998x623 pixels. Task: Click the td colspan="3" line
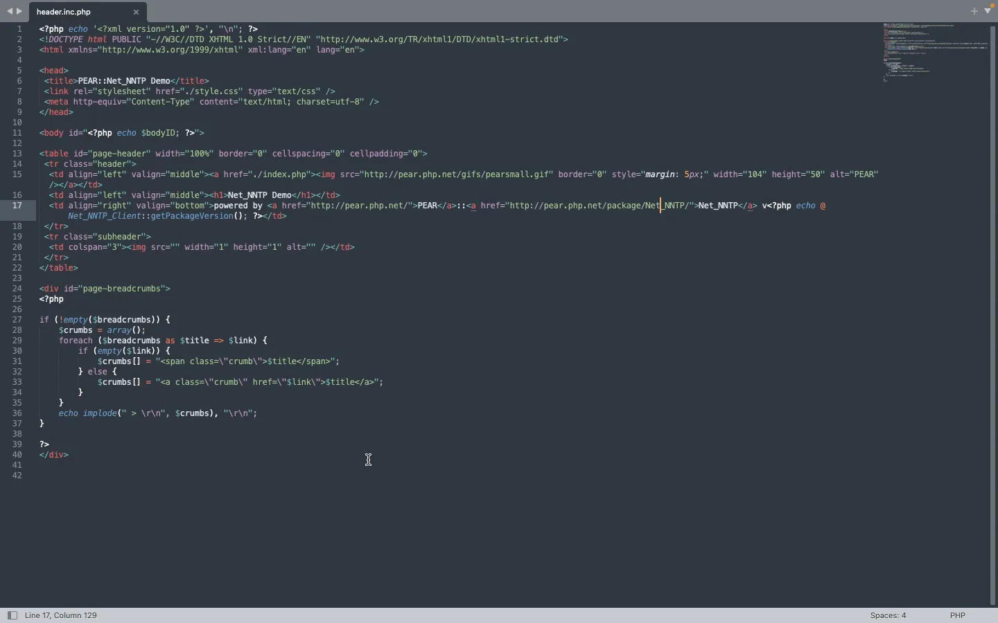(202, 247)
